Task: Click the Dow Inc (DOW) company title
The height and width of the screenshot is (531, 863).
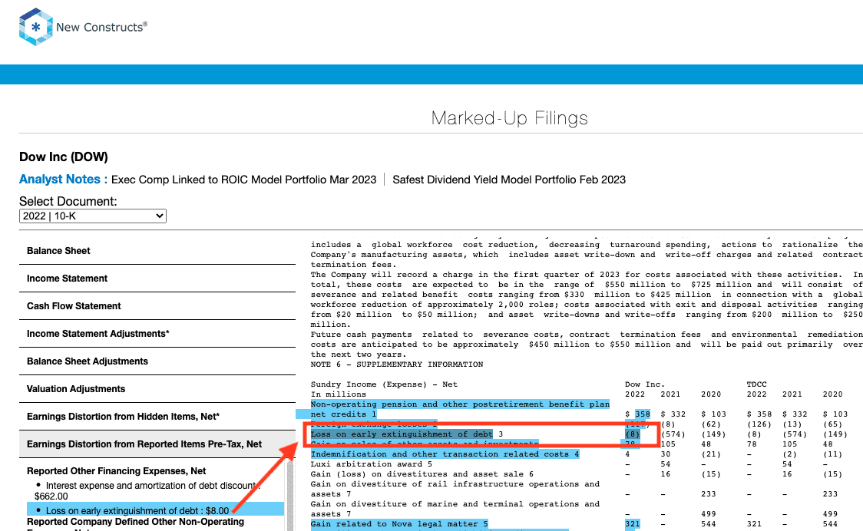Action: pyautogui.click(x=64, y=157)
